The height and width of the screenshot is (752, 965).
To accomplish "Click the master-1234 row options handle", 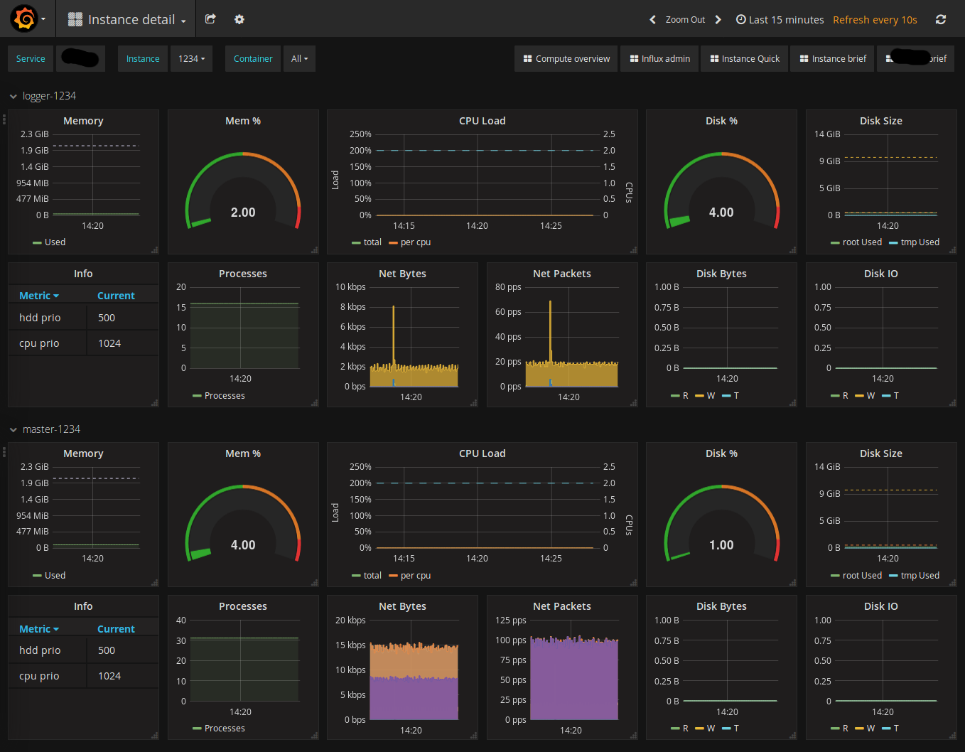I will tap(4, 452).
